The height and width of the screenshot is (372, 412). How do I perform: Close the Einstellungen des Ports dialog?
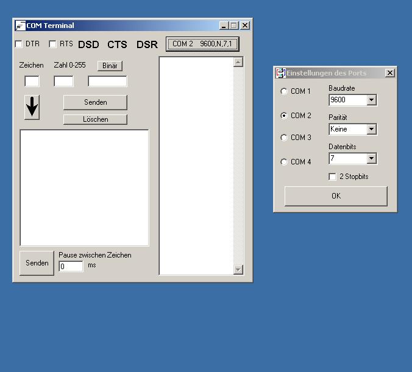pos(390,73)
